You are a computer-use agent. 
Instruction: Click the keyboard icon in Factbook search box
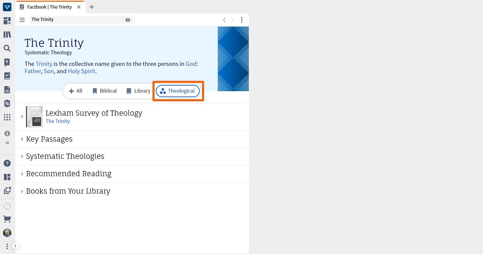tap(128, 20)
